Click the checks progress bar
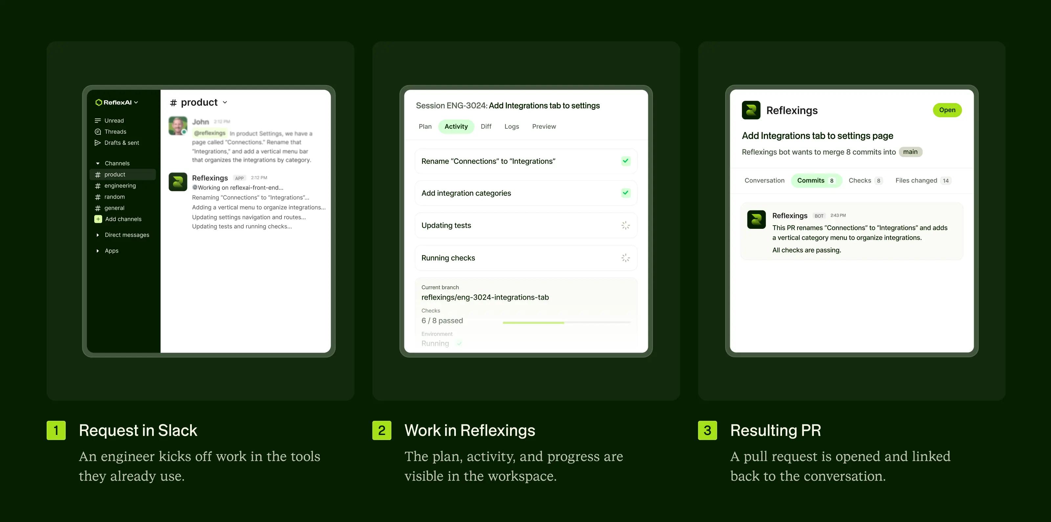Viewport: 1051px width, 522px height. click(567, 323)
